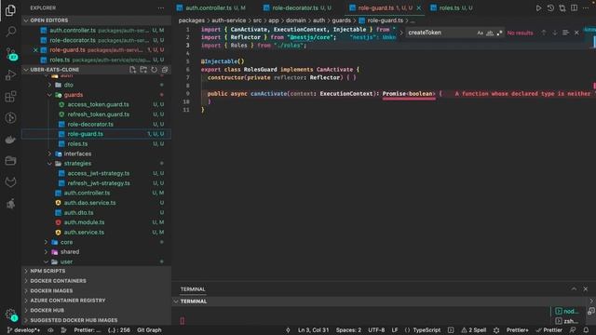The width and height of the screenshot is (596, 335).
Task: Click develop branch in status bar
Action: (x=24, y=330)
